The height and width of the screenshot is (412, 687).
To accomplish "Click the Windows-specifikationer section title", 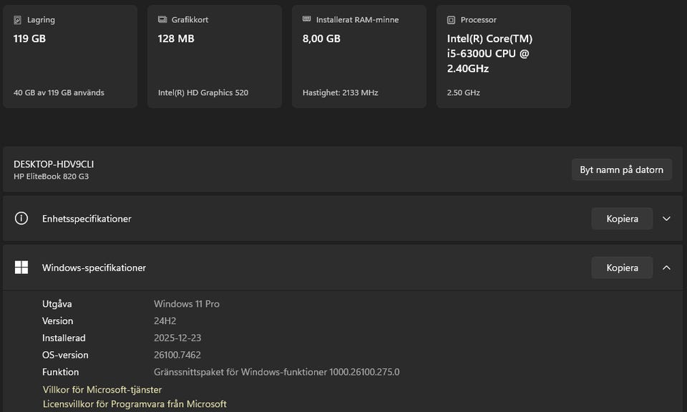I will (94, 268).
